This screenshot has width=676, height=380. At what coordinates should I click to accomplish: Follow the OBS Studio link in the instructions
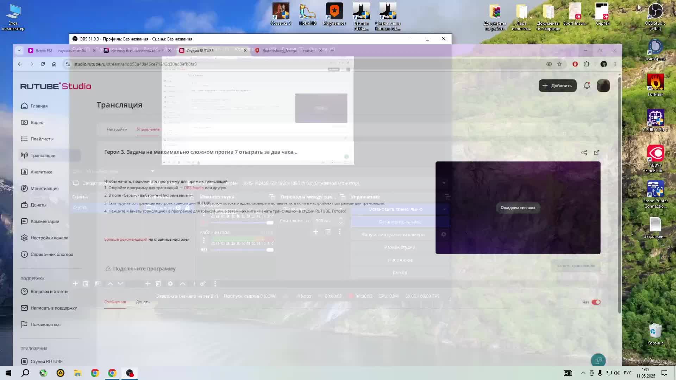click(x=193, y=188)
